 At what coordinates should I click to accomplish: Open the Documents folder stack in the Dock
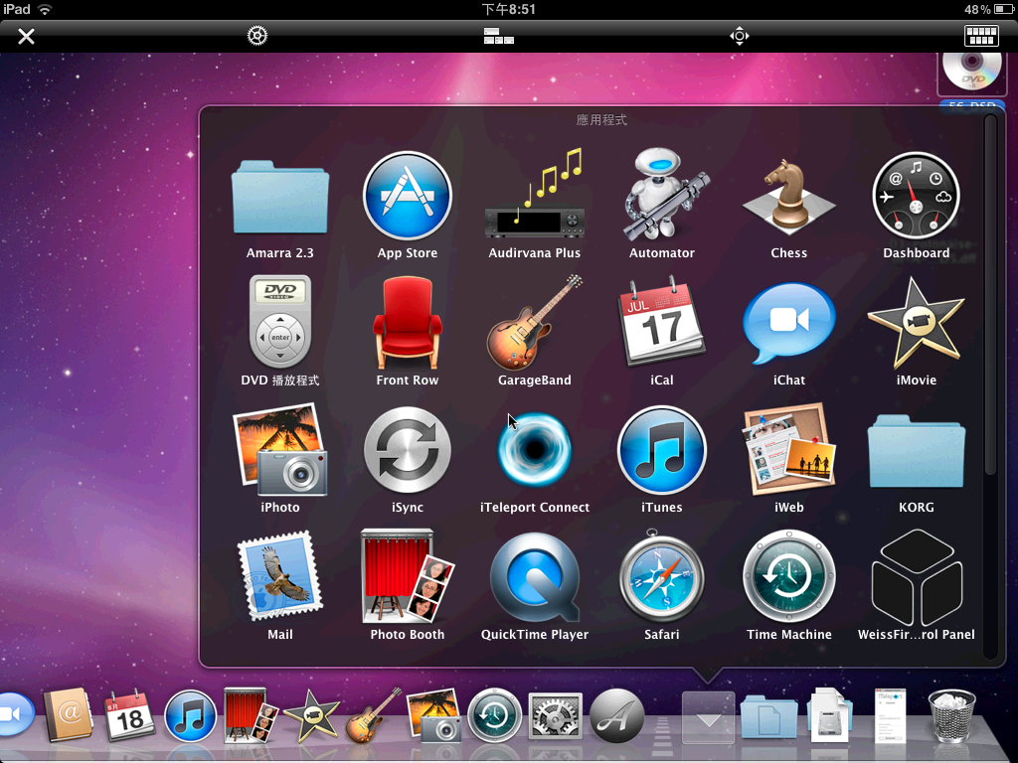point(768,717)
